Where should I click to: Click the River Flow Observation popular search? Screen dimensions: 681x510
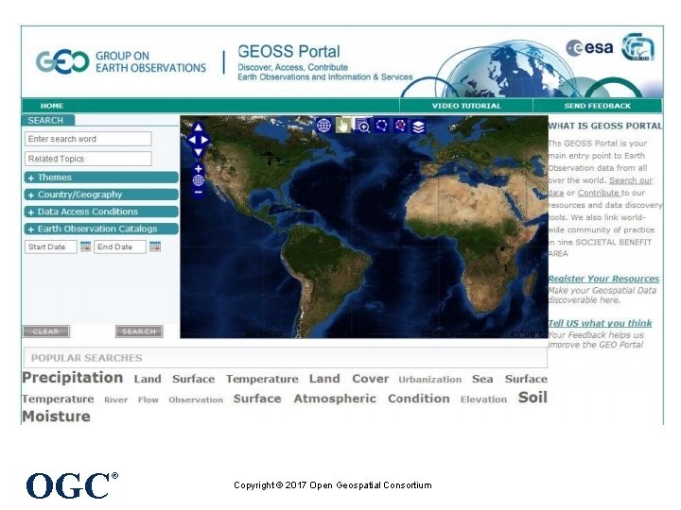pos(164,399)
